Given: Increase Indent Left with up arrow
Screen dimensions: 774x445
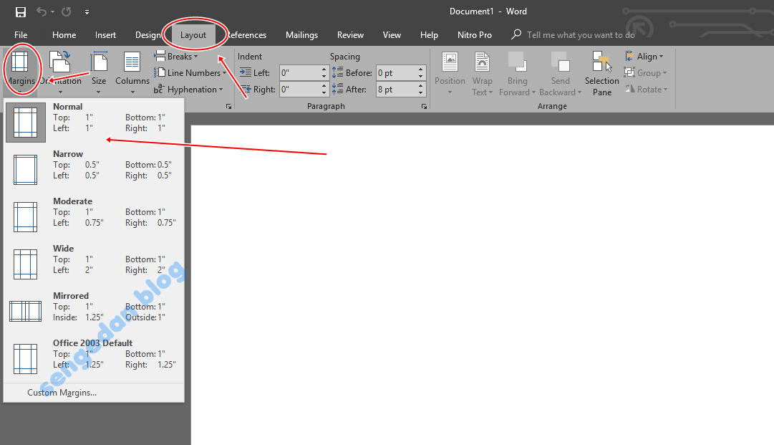Looking at the screenshot, I should pyautogui.click(x=324, y=70).
